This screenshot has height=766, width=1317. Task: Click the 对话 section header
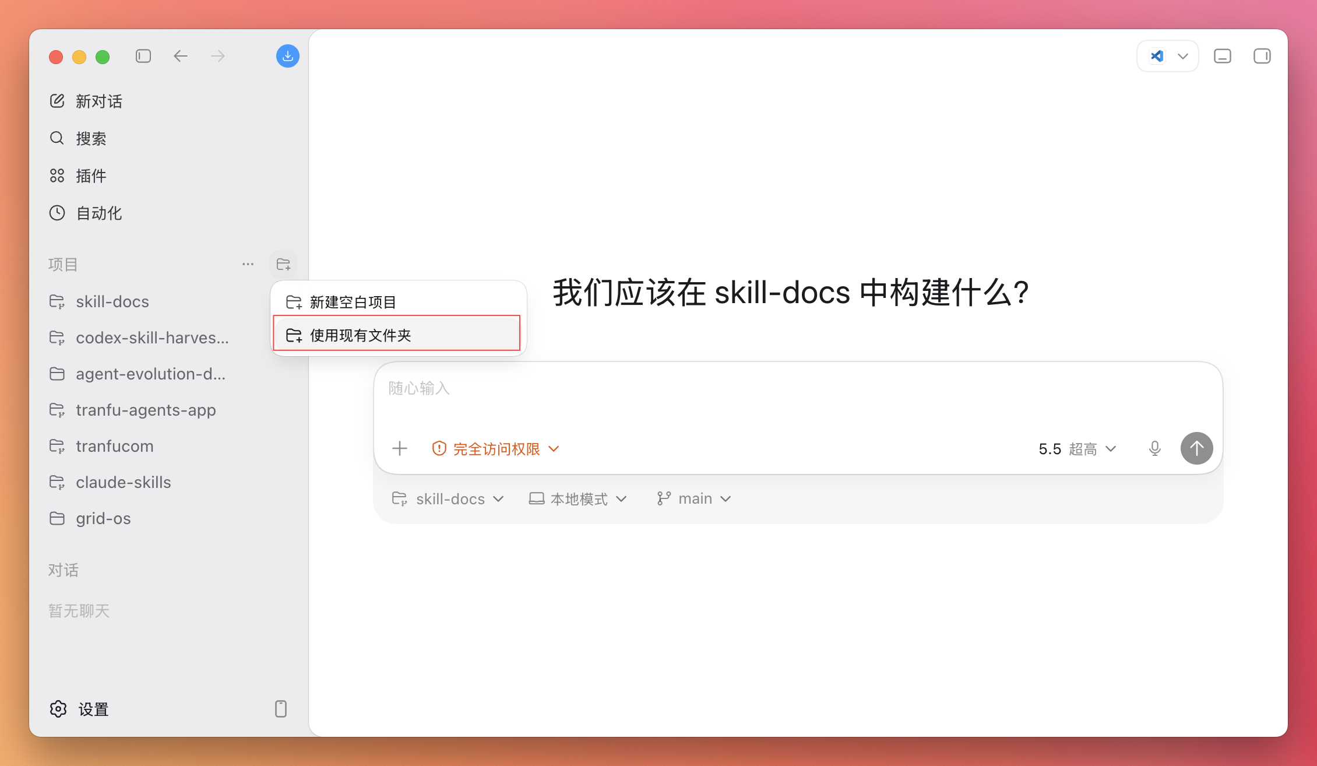pyautogui.click(x=63, y=570)
